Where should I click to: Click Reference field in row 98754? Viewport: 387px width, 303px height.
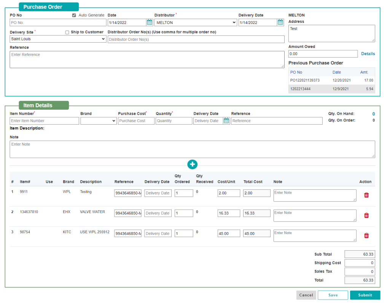coord(128,234)
